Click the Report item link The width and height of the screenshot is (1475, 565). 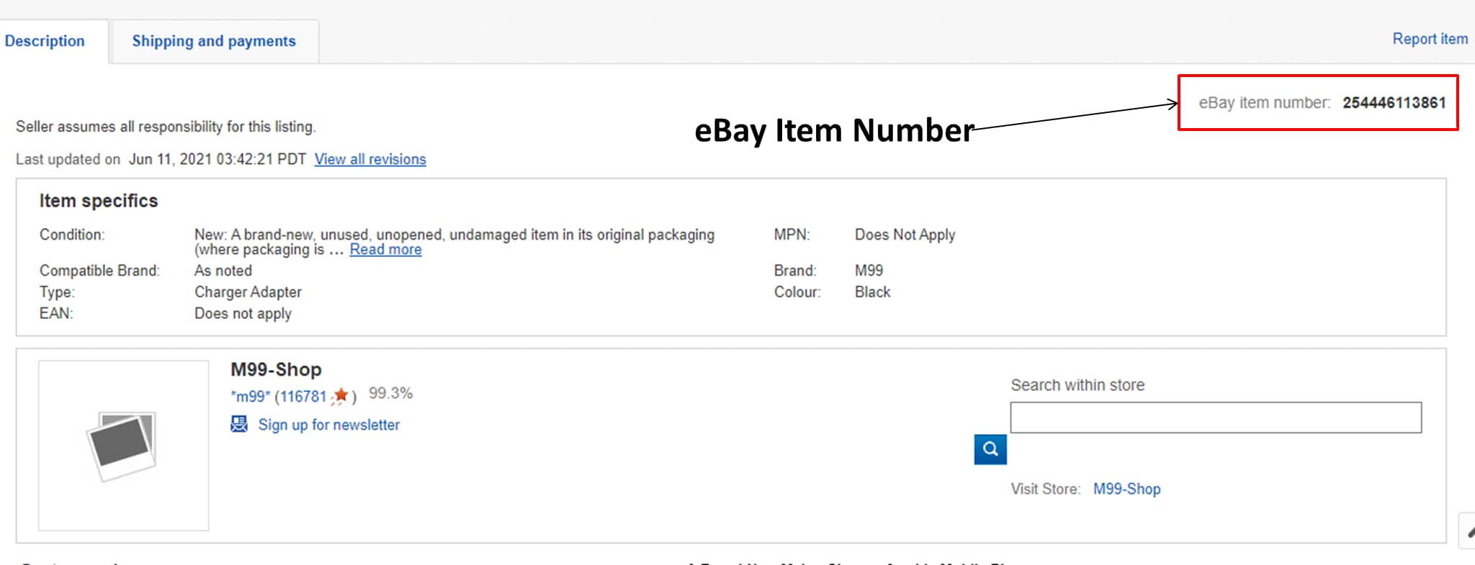[x=1430, y=39]
